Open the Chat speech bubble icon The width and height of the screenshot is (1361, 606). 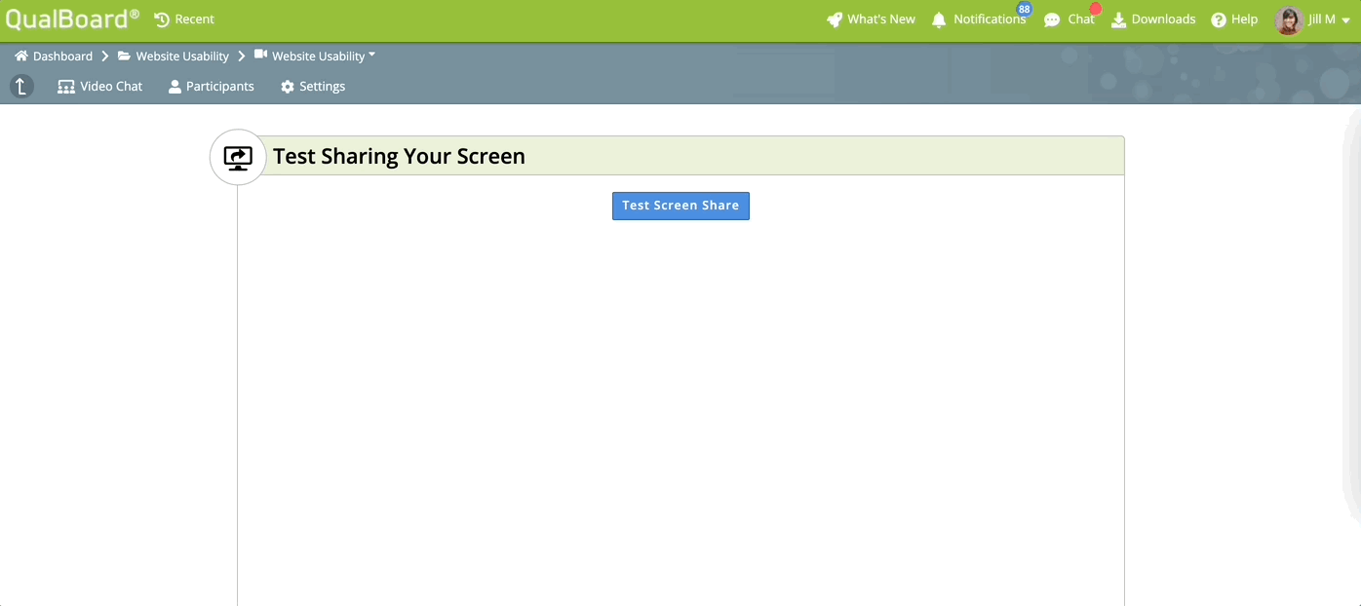click(1052, 19)
